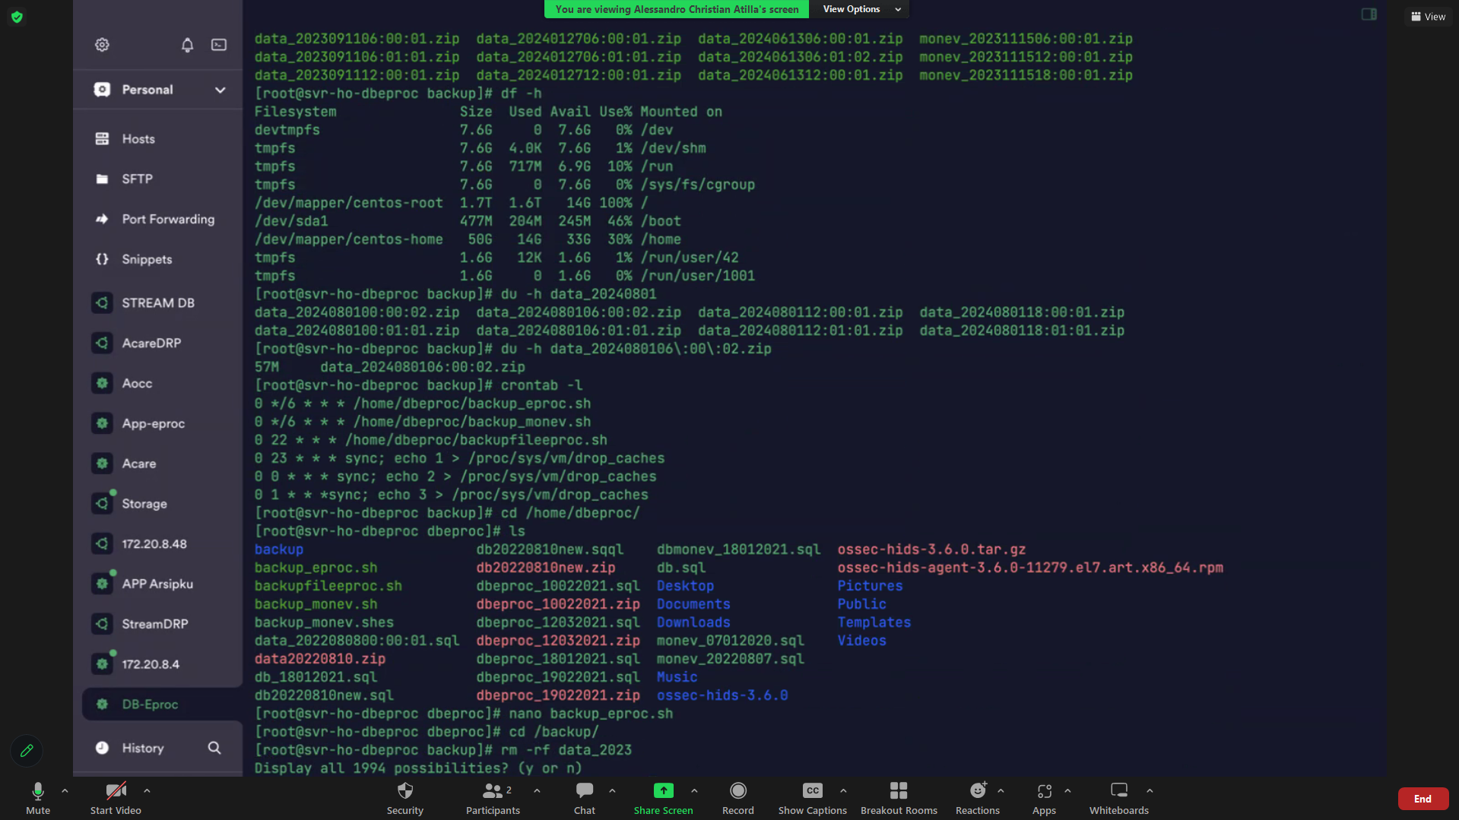Switch to the STREAM DB host tab
The height and width of the screenshot is (820, 1459).
pos(157,302)
